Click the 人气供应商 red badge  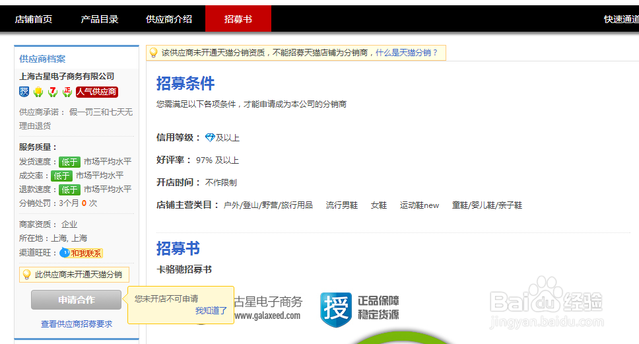coord(96,92)
